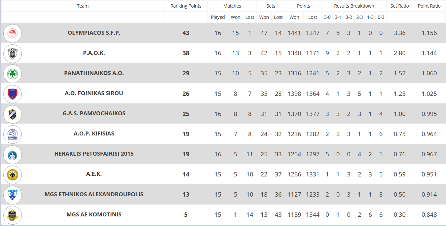Screen dimensions: 446x226
Task: Click the Heraklis Petosfairisi 2015 logo
Action: coord(13,154)
